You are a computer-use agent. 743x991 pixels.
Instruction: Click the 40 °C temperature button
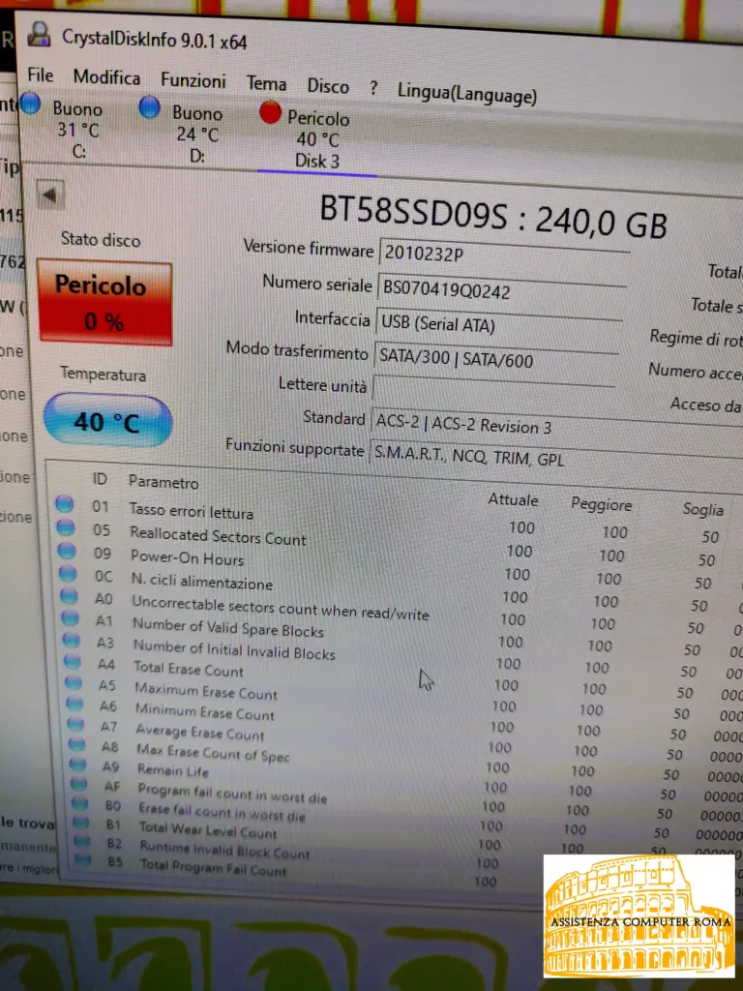(x=107, y=420)
